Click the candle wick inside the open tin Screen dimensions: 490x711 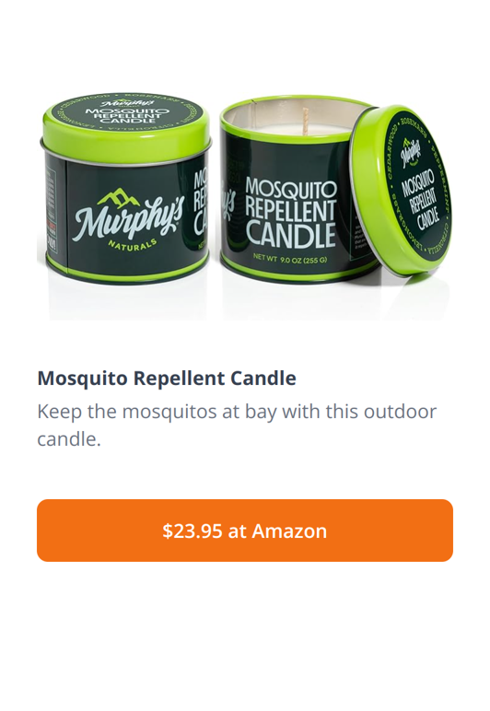[x=306, y=121]
